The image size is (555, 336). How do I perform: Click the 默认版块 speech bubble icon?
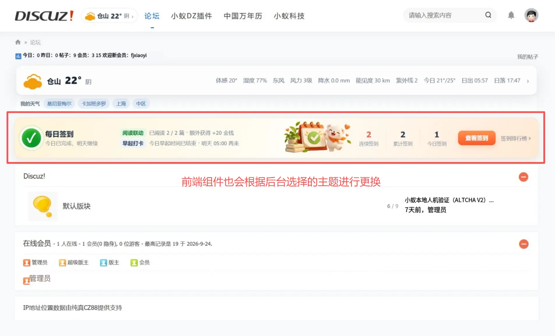click(x=43, y=206)
